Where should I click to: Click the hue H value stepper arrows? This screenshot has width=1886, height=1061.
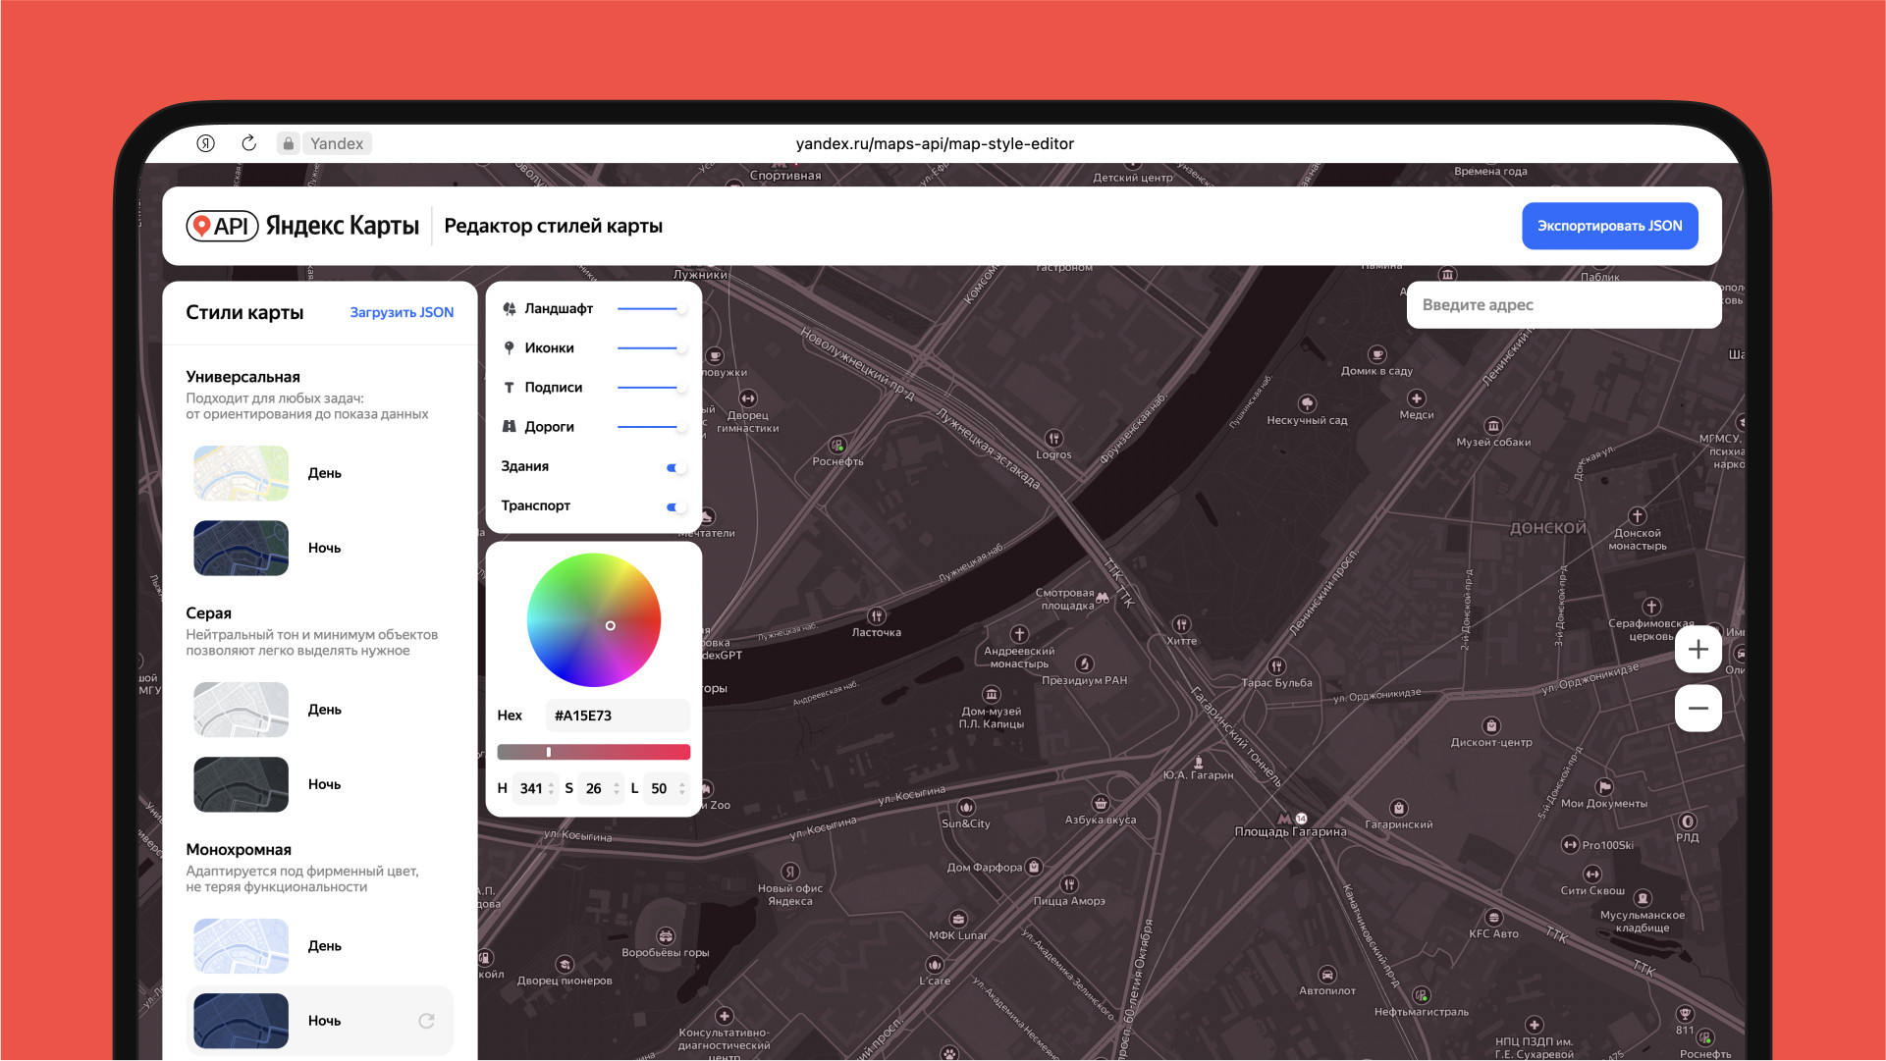point(551,788)
